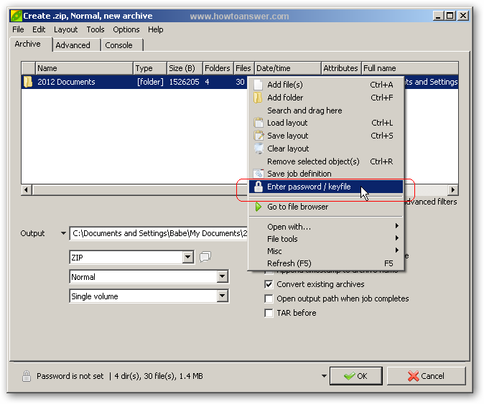The image size is (484, 404).
Task: Open the dropdown arrow left of OK button
Action: click(324, 376)
